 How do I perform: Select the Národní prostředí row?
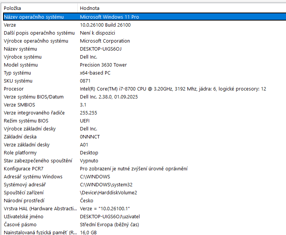pyautogui.click(x=144, y=201)
